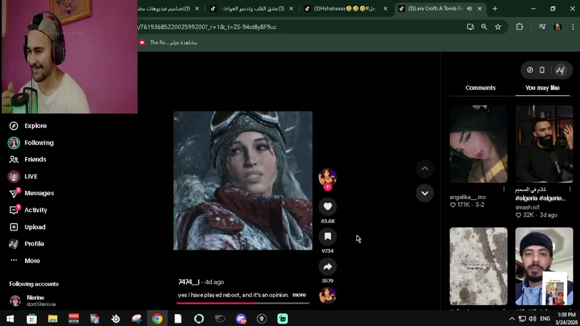
Task: Close the Lara Croft browser tab
Action: pos(479,9)
